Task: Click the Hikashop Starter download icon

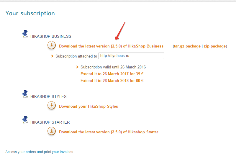Action: pos(52,131)
